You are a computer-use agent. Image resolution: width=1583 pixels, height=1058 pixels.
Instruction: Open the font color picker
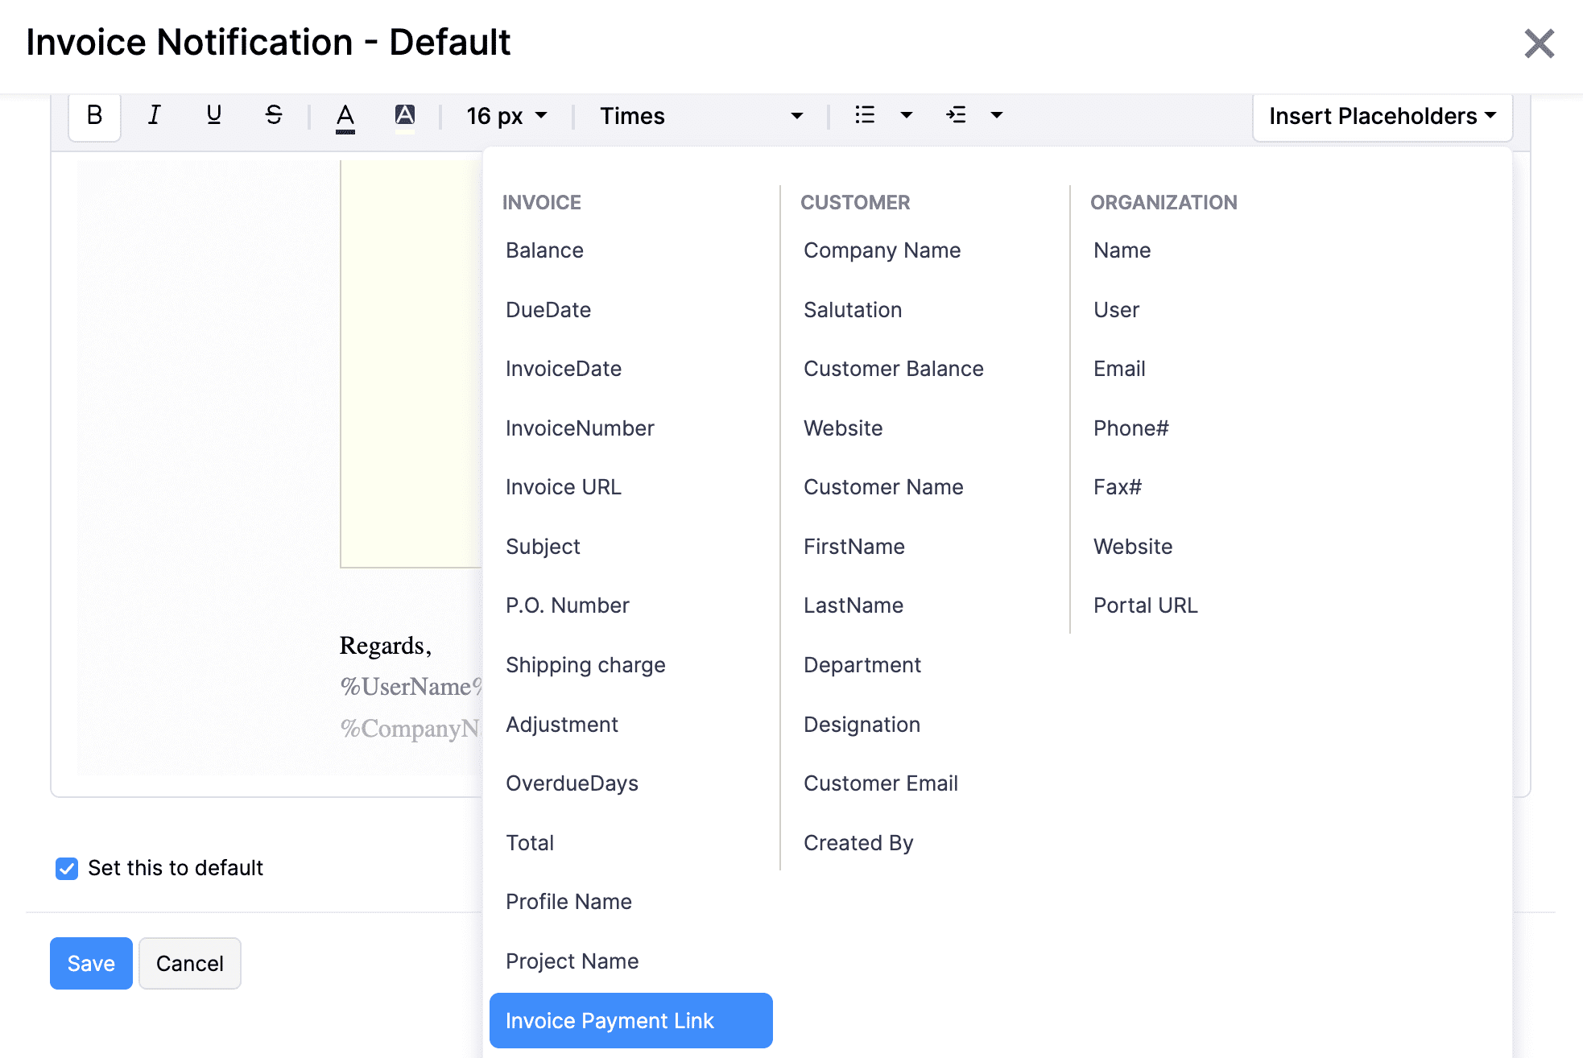(345, 115)
